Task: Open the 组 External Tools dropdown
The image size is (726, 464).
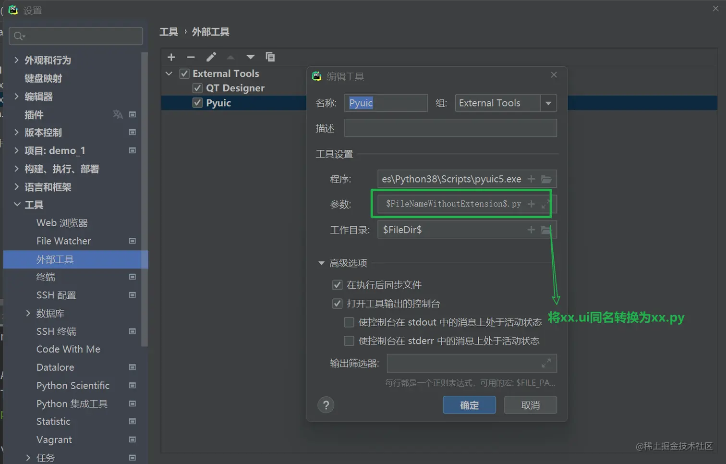Action: [x=548, y=103]
